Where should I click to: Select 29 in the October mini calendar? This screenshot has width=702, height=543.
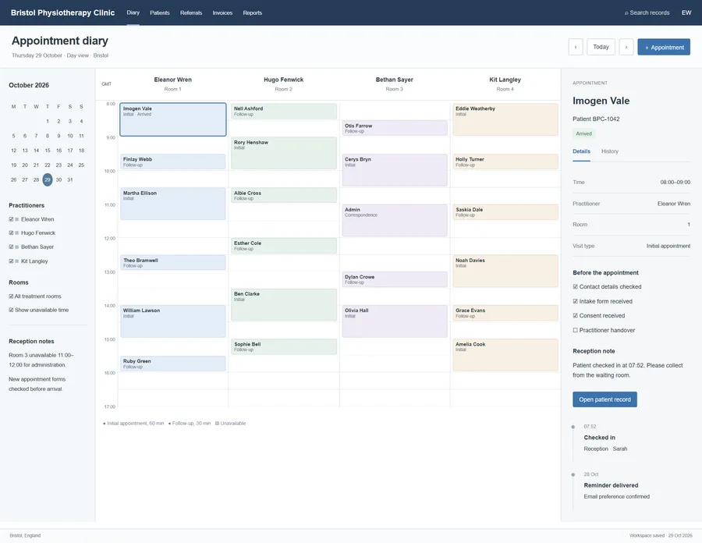[48, 179]
